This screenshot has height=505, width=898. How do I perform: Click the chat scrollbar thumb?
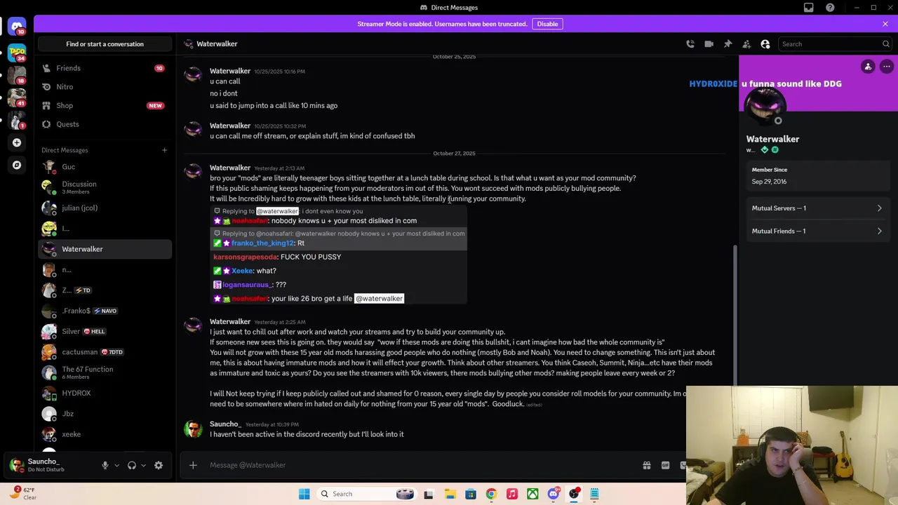(735, 315)
